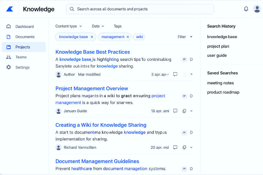
Task: Go to Documents in sidebar
Action: pyautogui.click(x=24, y=37)
